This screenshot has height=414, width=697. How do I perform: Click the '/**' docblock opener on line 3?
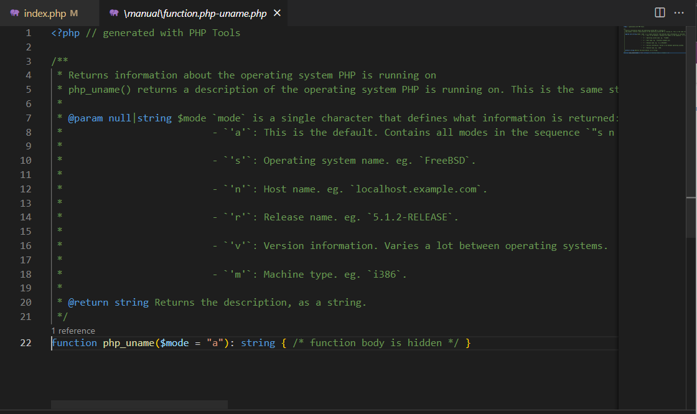[60, 61]
